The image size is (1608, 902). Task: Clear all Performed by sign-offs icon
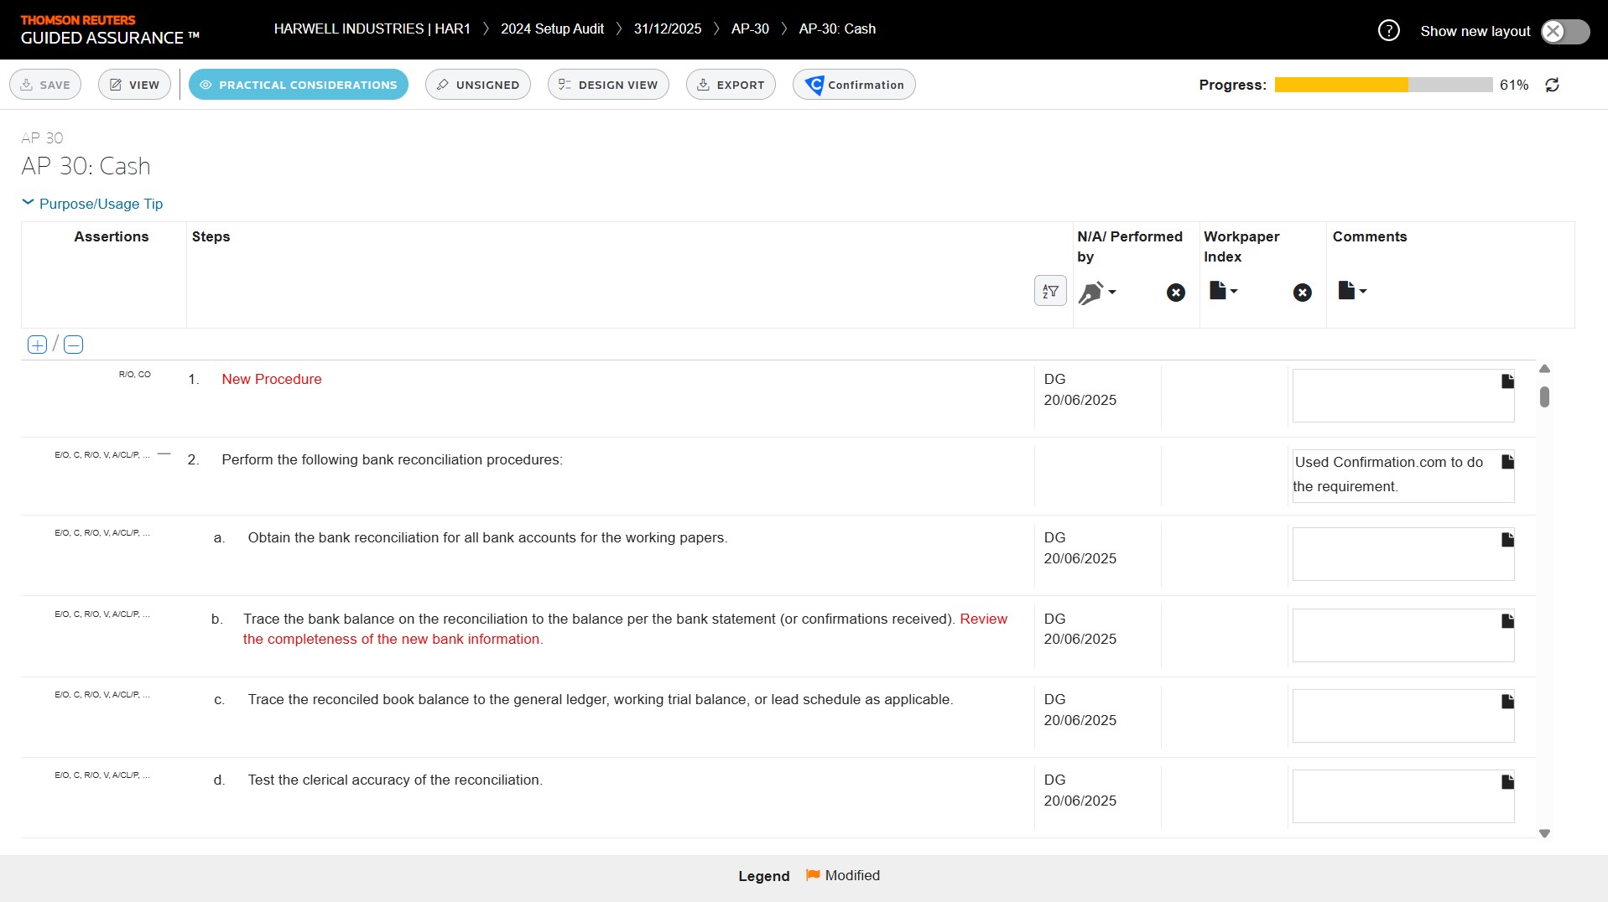1175,293
